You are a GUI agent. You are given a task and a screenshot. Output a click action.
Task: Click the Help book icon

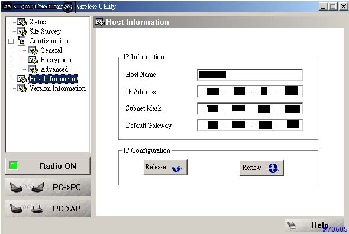point(292,225)
